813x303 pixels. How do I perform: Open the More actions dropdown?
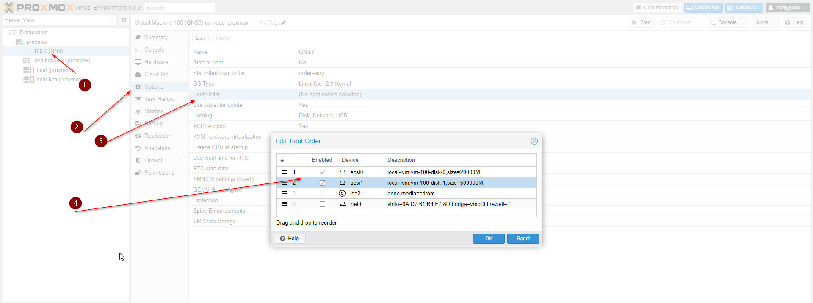765,22
